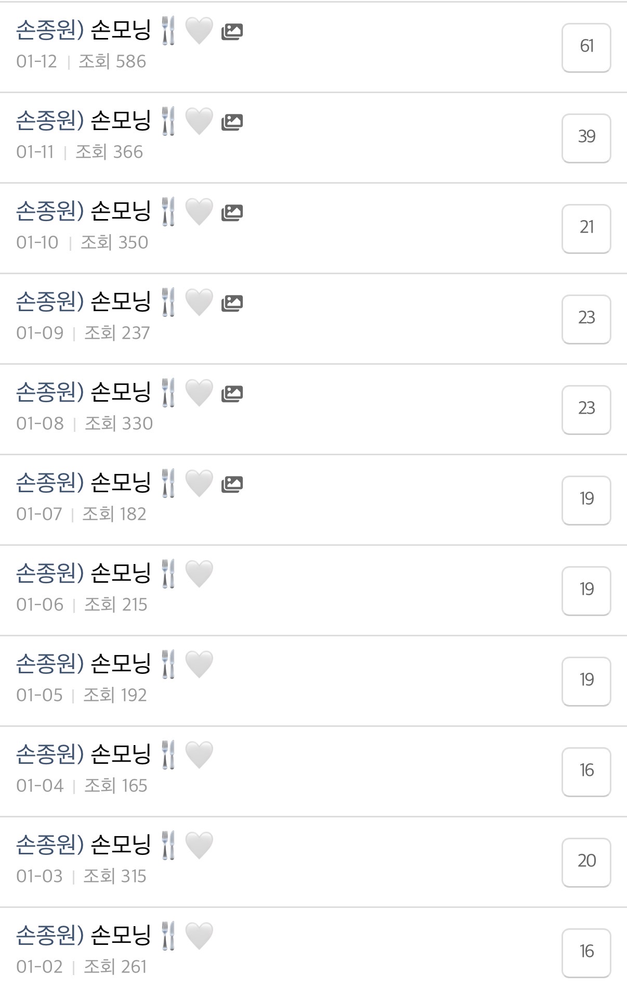Open the post title dated 01-02

[83, 935]
